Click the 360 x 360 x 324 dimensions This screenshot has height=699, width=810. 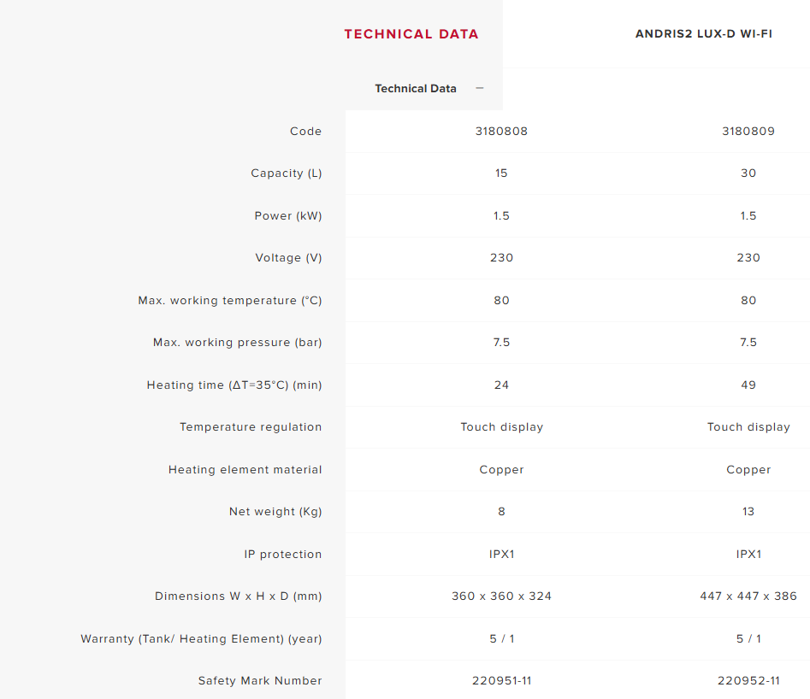[x=501, y=596]
